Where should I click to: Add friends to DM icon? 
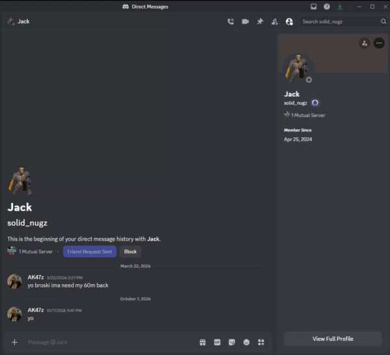274,21
